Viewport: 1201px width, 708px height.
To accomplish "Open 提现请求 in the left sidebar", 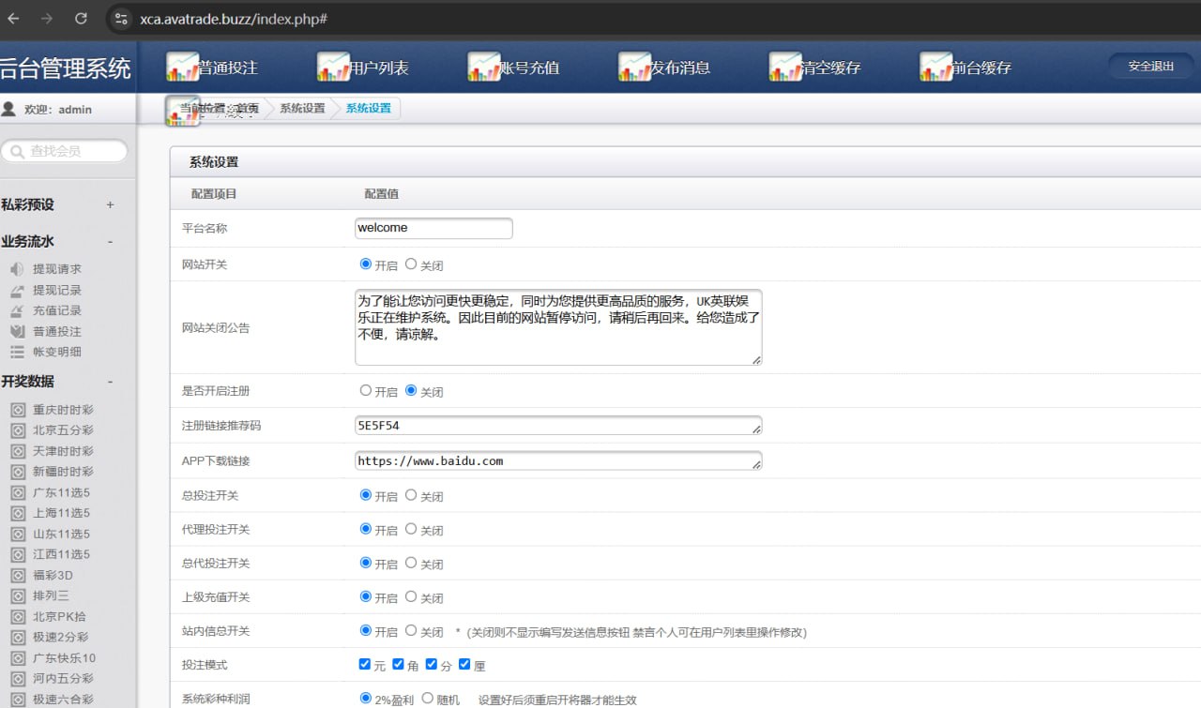I will click(56, 269).
